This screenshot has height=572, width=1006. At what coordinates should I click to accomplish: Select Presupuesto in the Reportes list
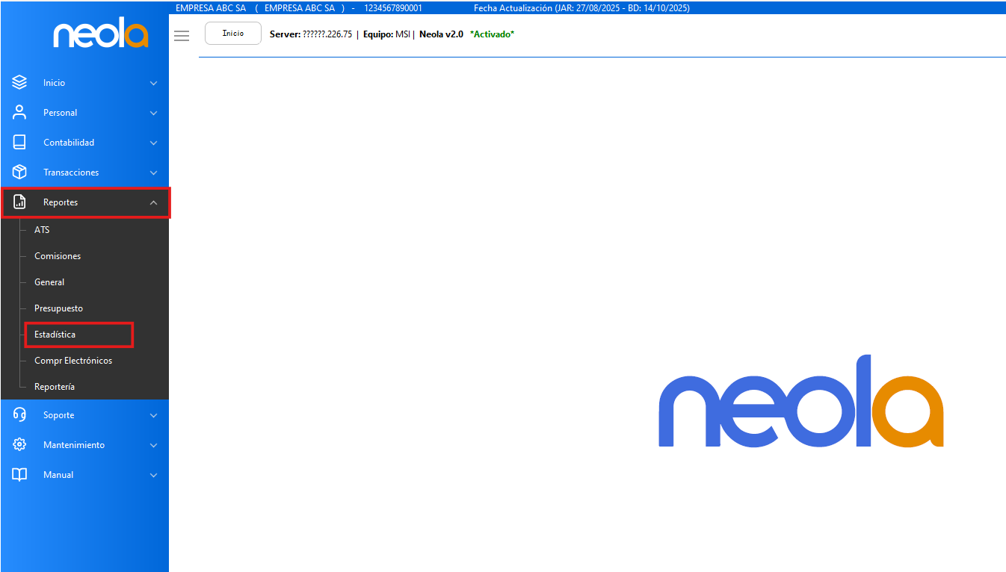pyautogui.click(x=58, y=308)
